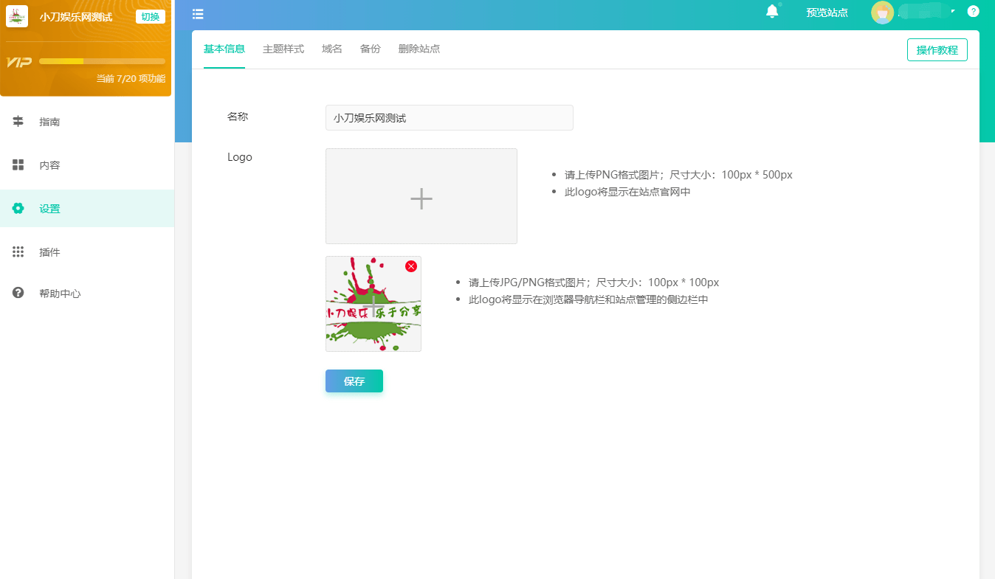
Task: Click the 保存 save button
Action: [354, 381]
